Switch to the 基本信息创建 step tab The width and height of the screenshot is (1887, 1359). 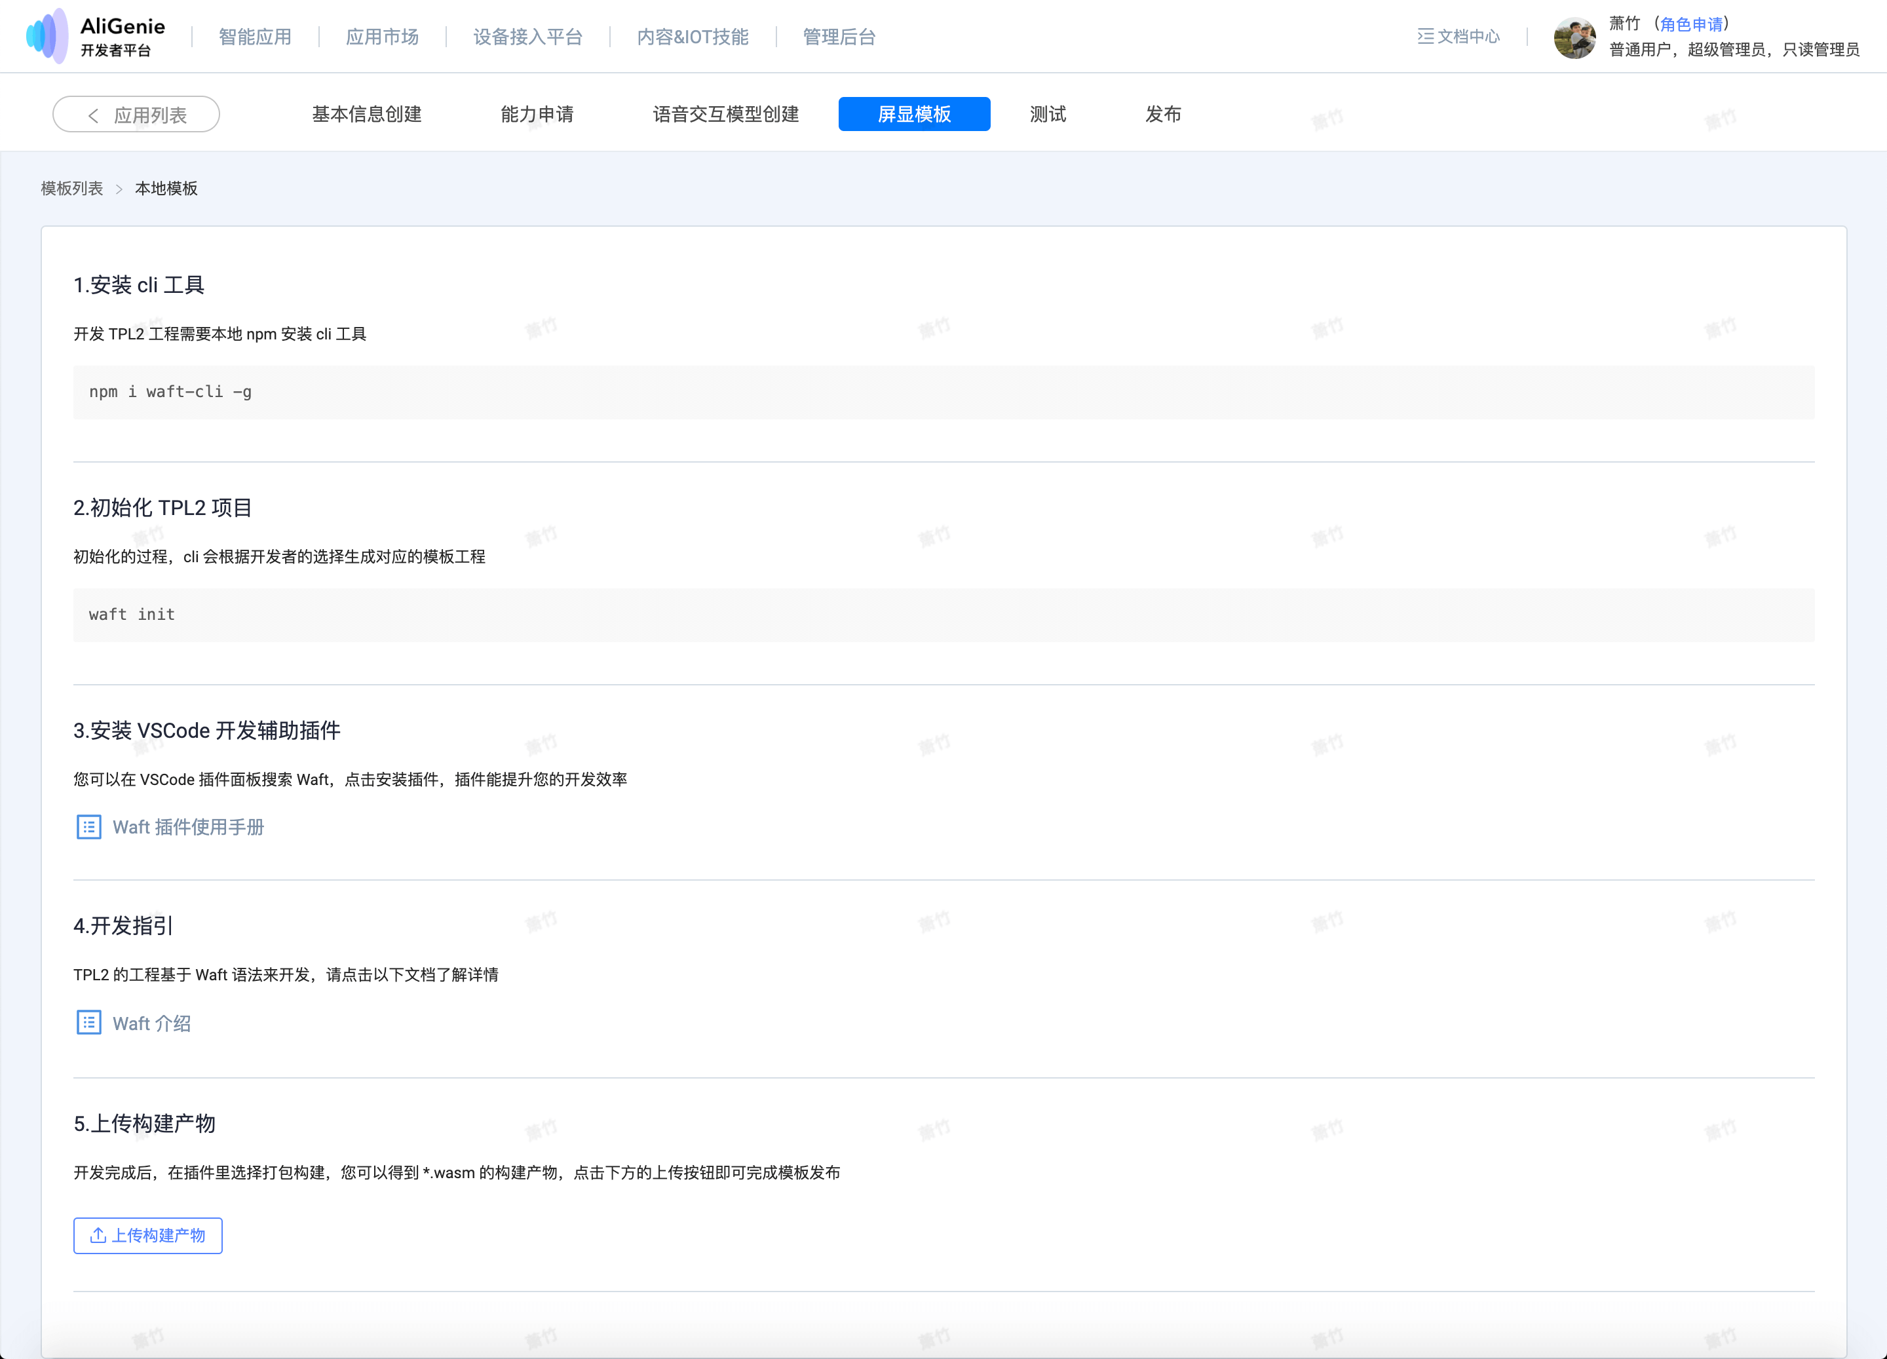coord(366,114)
